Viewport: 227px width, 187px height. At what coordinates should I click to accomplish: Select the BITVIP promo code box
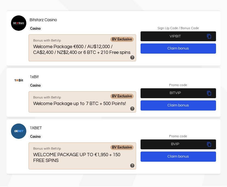click(175, 93)
